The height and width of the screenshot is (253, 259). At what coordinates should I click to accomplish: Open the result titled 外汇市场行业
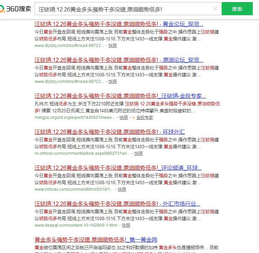[117, 204]
